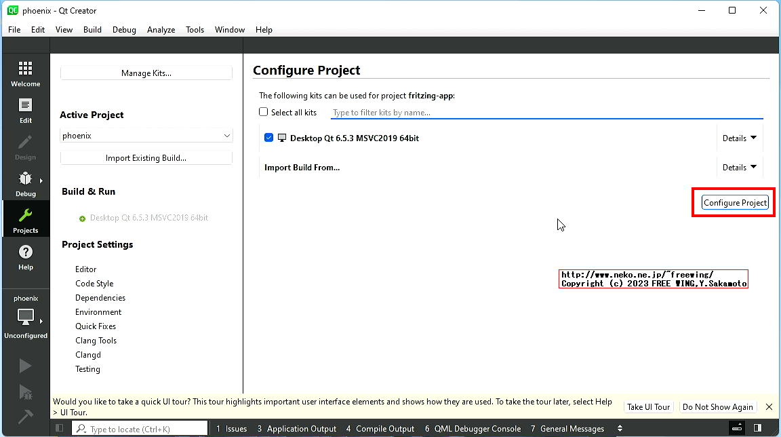The width and height of the screenshot is (781, 437).
Task: Open Help mode in sidebar
Action: (25, 257)
